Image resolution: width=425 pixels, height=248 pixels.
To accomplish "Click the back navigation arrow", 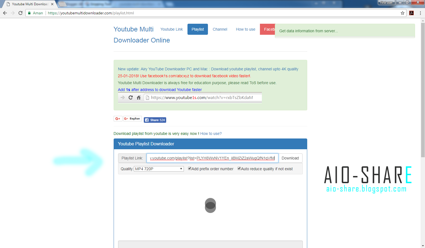I will coord(5,13).
